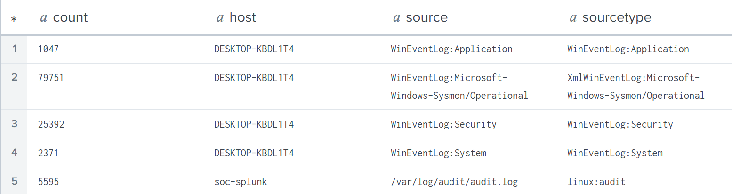
Task: Select row number 1
Action: click(15, 48)
